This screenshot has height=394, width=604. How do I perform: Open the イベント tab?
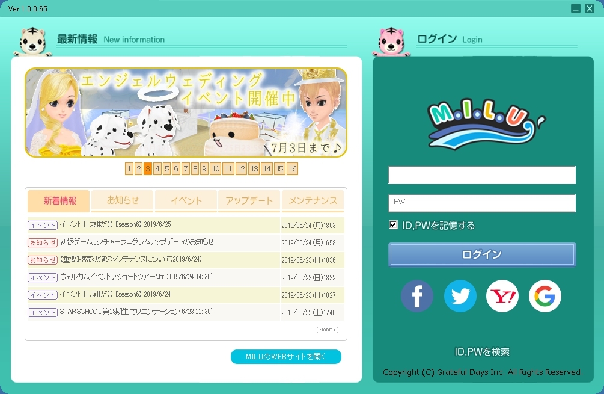(x=186, y=201)
